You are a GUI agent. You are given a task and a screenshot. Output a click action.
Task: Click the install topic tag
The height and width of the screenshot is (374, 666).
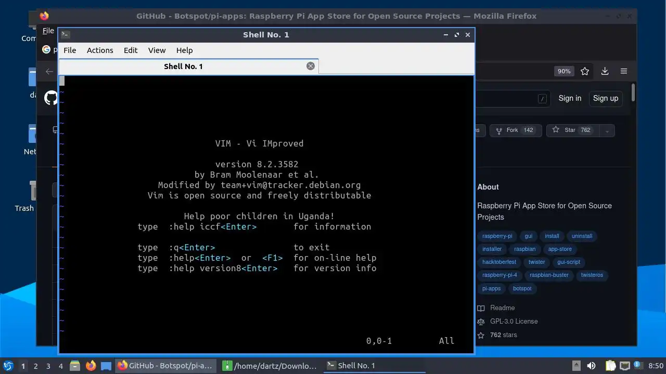click(x=552, y=236)
